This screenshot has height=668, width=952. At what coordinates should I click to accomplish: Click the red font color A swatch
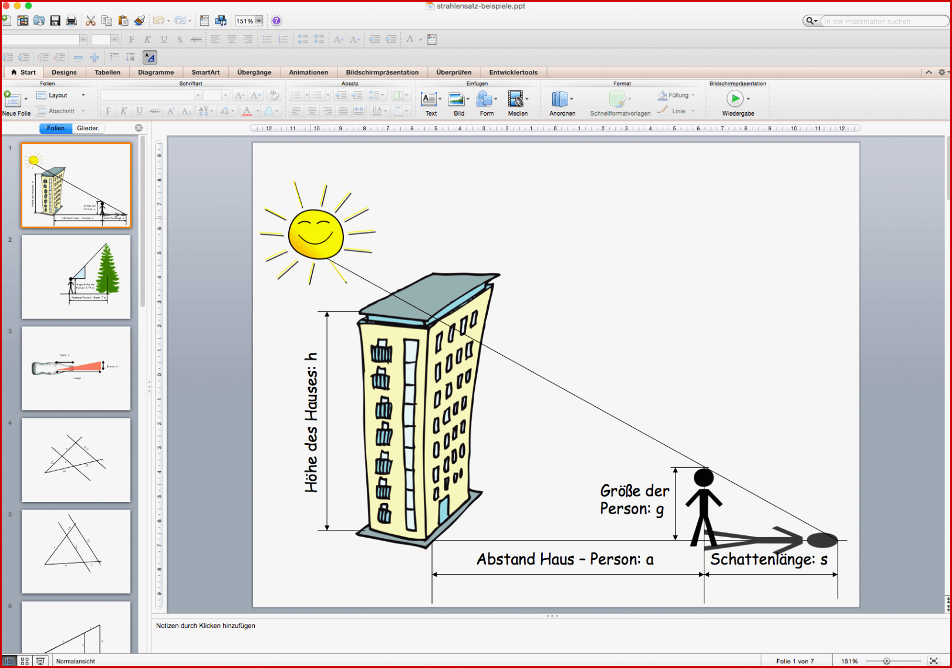(247, 111)
